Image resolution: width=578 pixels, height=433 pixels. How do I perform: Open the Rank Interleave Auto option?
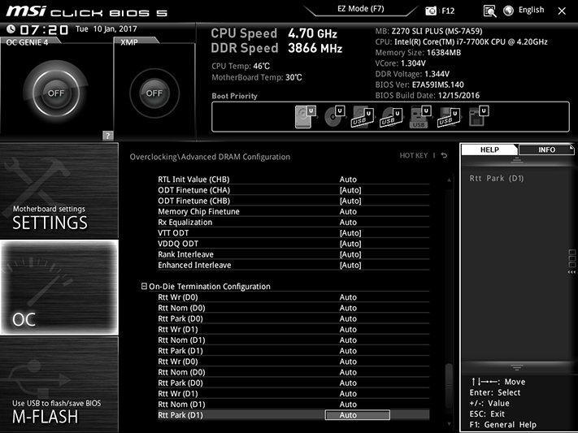click(350, 254)
